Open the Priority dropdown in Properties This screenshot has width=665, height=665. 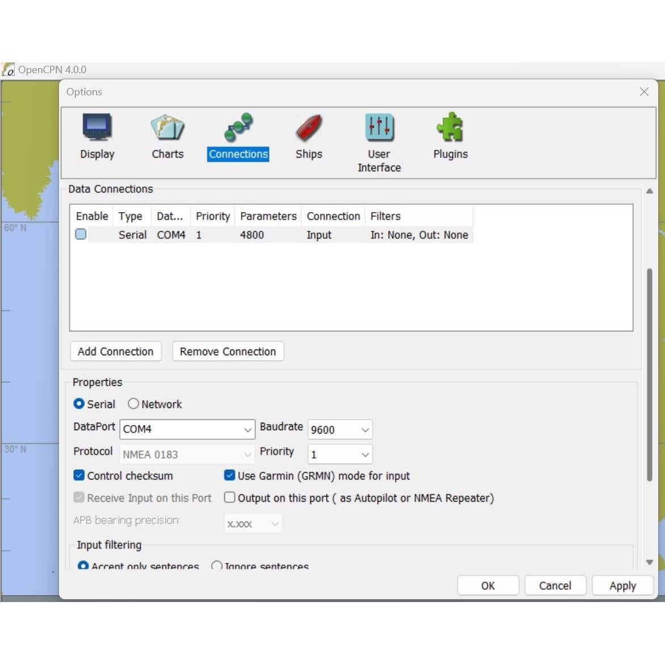[x=365, y=454]
